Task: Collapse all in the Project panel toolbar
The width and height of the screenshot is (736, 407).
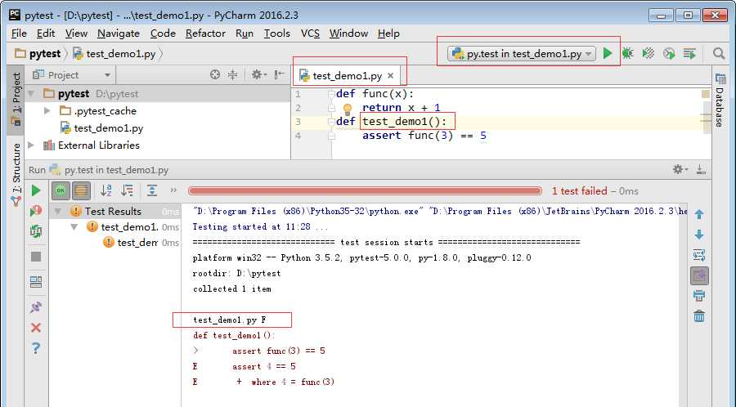Action: pos(233,74)
